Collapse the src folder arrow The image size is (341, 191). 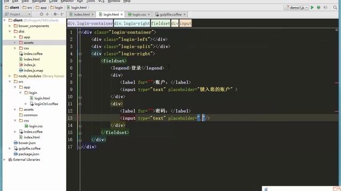(10, 82)
